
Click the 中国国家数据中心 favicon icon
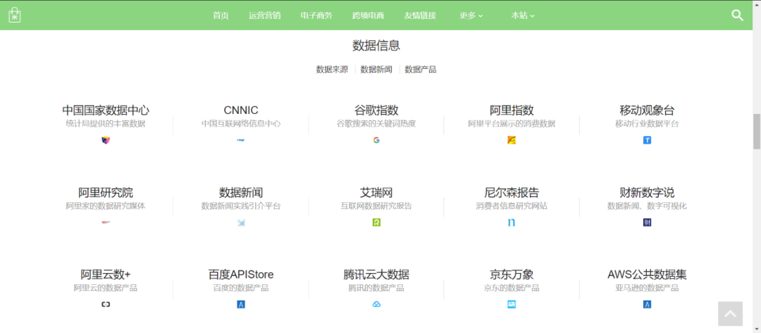tap(105, 141)
